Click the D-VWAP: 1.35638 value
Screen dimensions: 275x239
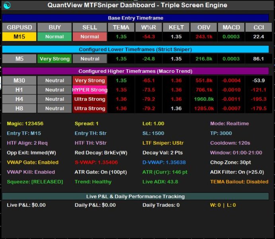pos(164,162)
